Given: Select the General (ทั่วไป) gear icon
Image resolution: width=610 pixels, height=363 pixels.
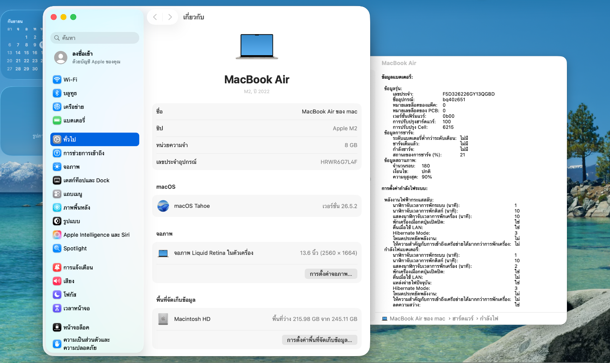Looking at the screenshot, I should coord(57,139).
